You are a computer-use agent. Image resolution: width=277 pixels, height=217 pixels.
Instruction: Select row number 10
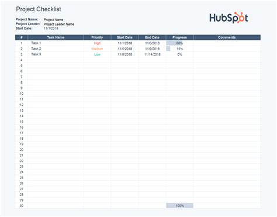22,94
